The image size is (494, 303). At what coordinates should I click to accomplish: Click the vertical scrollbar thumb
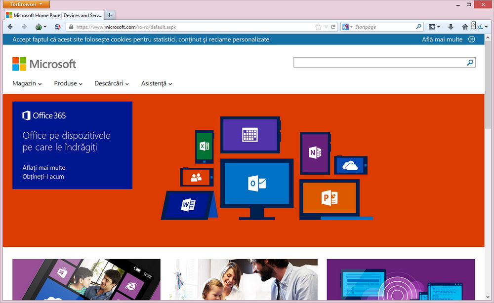488,84
